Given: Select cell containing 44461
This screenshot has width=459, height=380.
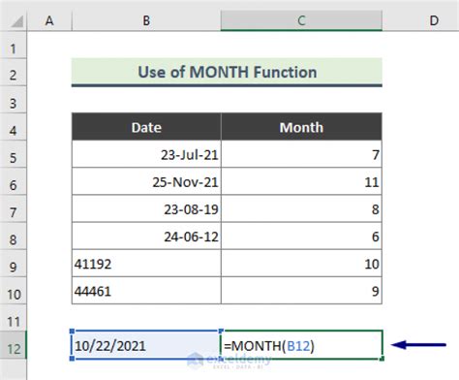Looking at the screenshot, I should pyautogui.click(x=146, y=291).
